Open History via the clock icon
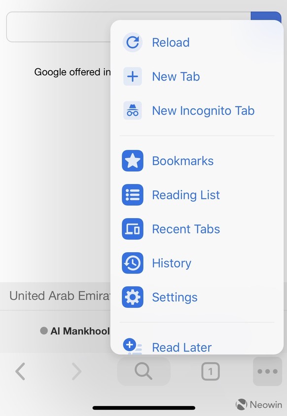Screen dimensions: 287x416 [133, 263]
